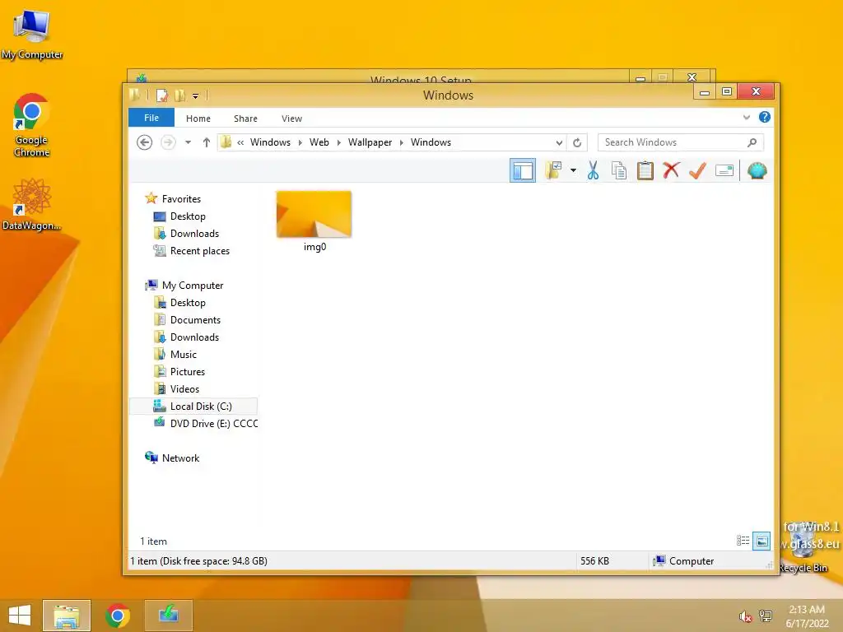The width and height of the screenshot is (843, 632).
Task: Click the 556 KB size status entry
Action: [594, 561]
